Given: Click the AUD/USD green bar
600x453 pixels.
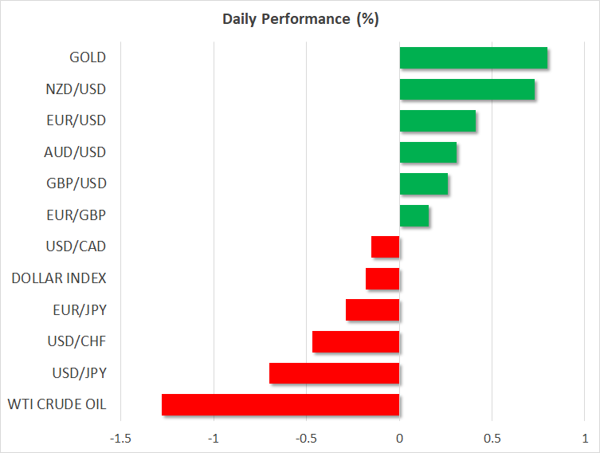Looking at the screenshot, I should tap(427, 152).
